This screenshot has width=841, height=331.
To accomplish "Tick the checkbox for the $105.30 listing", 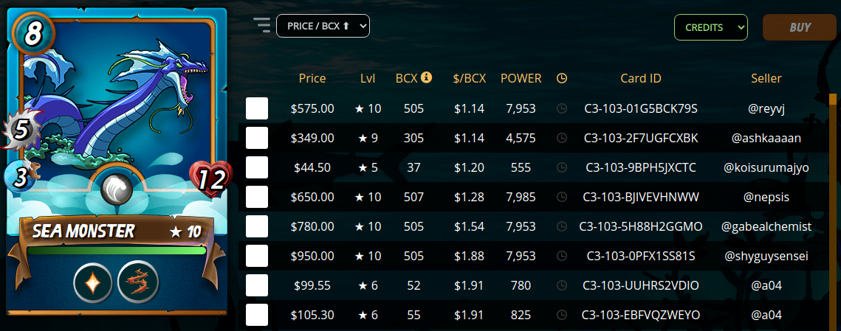I will [x=257, y=315].
